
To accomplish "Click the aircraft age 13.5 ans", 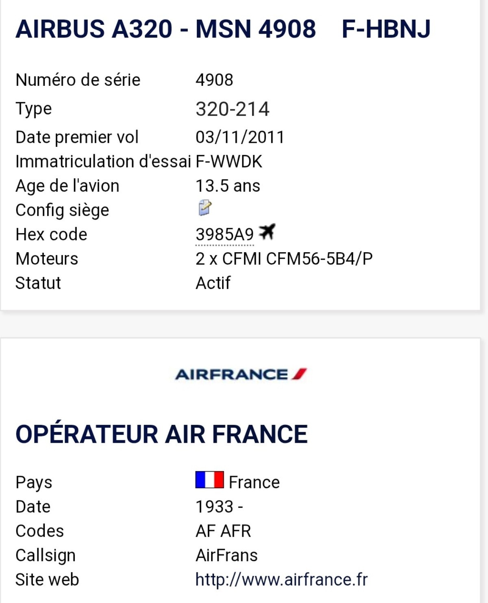I will pyautogui.click(x=228, y=186).
